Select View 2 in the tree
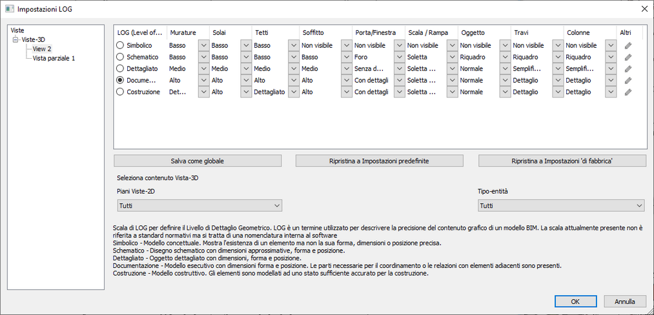This screenshot has height=315, width=654. point(42,49)
